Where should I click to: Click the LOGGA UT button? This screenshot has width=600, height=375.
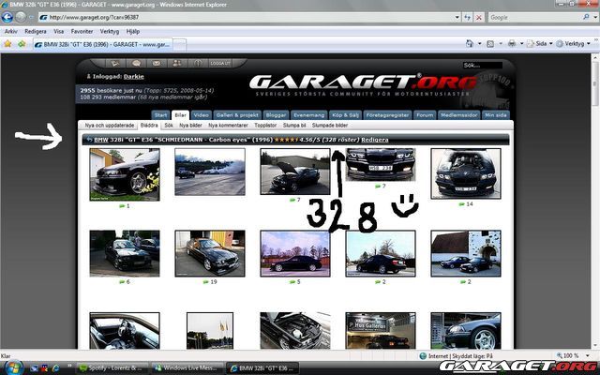(220, 63)
